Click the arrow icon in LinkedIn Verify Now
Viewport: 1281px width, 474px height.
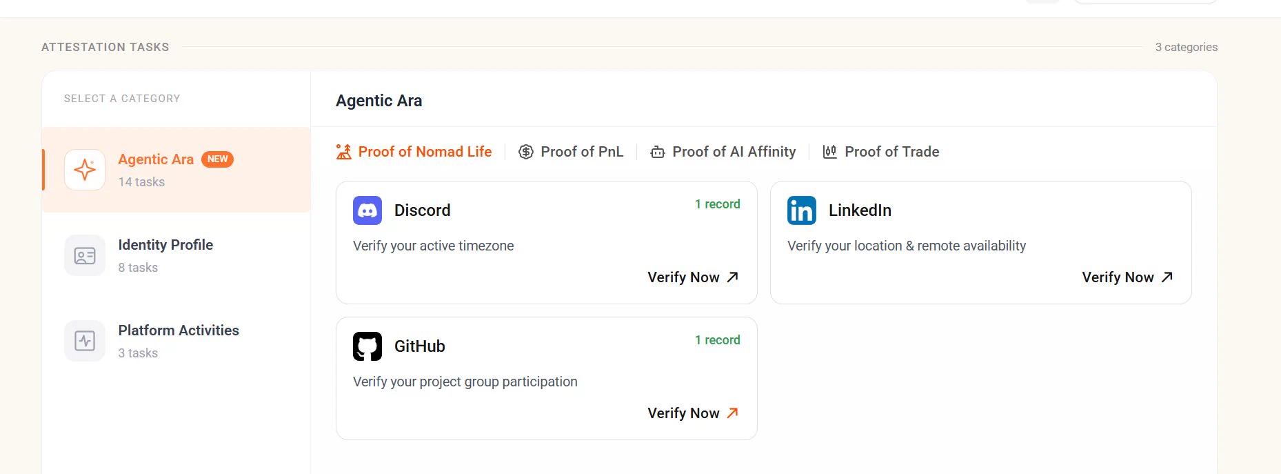click(1167, 277)
